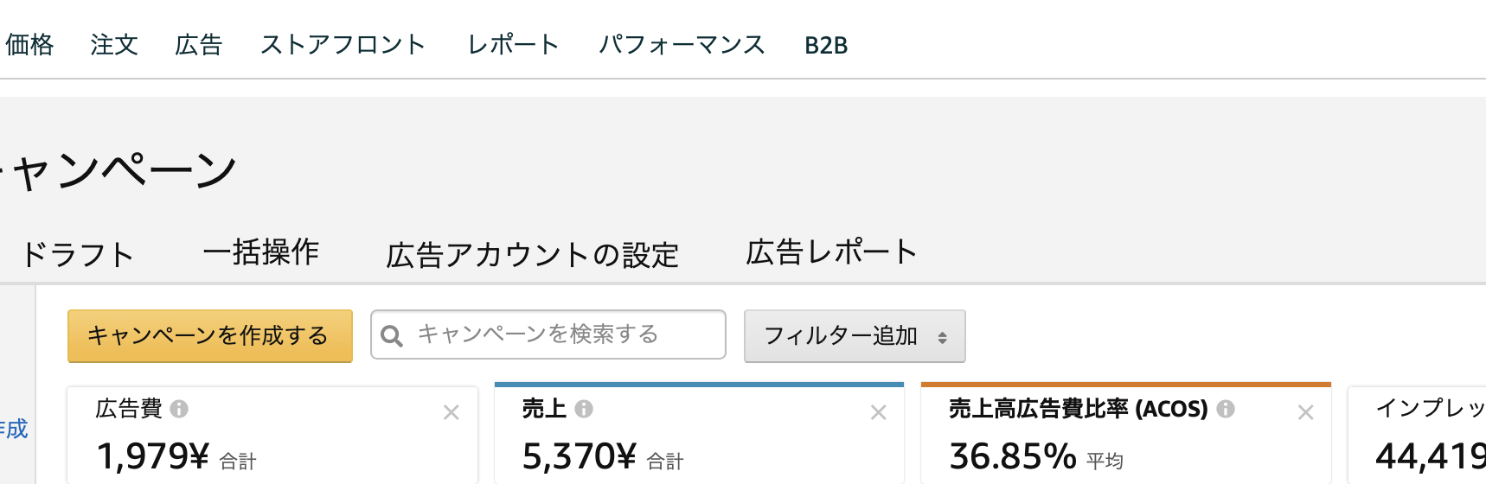1486x484 pixels.
Task: Focus the キャンペーンを検索する search field
Action: [x=548, y=334]
